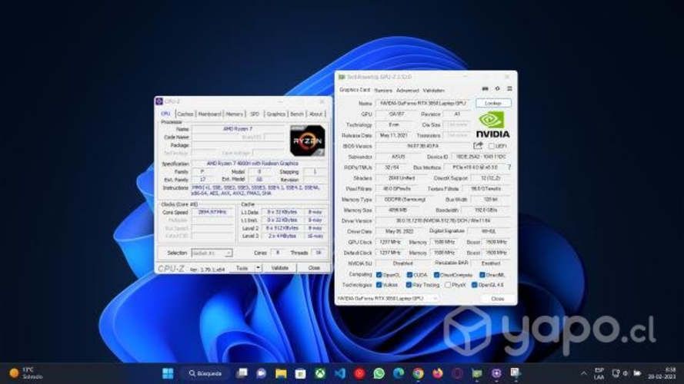Open Microsoft Store from the taskbar

coord(300,373)
